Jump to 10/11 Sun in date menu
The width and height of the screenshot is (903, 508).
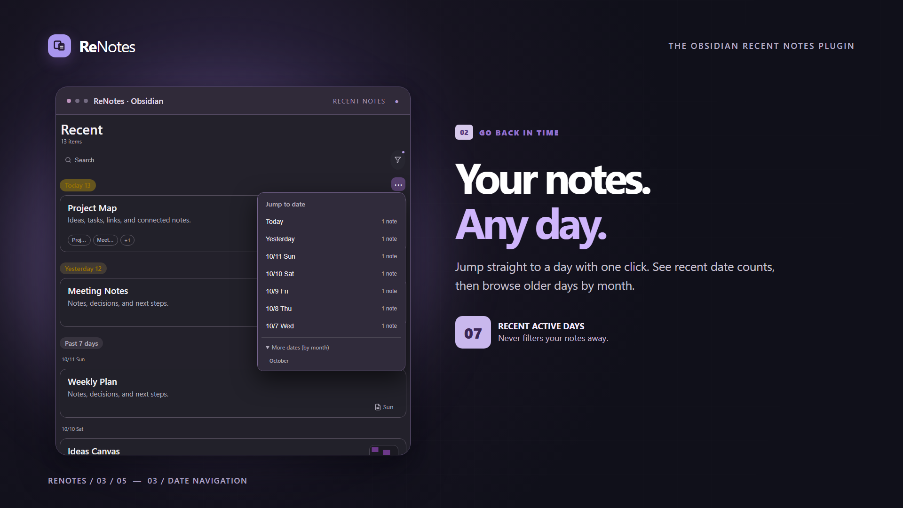(x=331, y=256)
